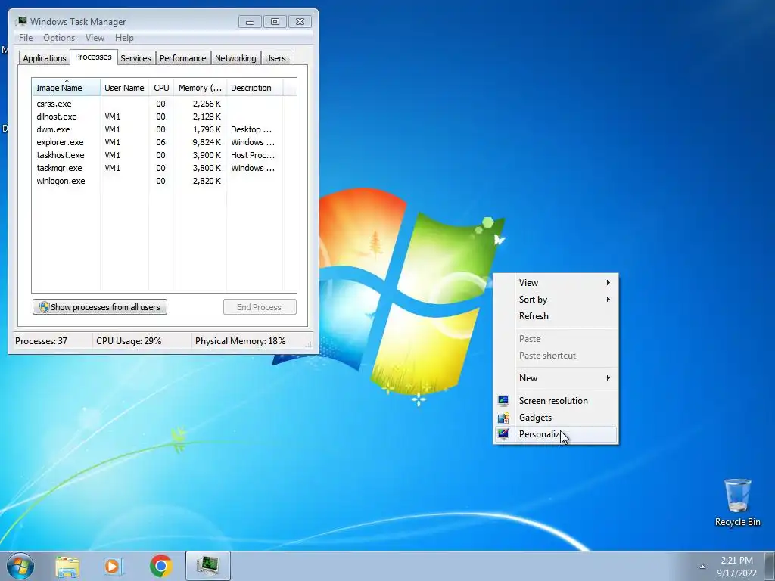This screenshot has height=581, width=775.
Task: Click the Show desktop strip on the taskbar
Action: pyautogui.click(x=770, y=566)
